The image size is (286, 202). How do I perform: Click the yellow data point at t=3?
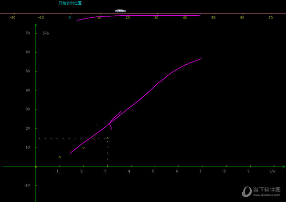pyautogui.click(x=107, y=138)
